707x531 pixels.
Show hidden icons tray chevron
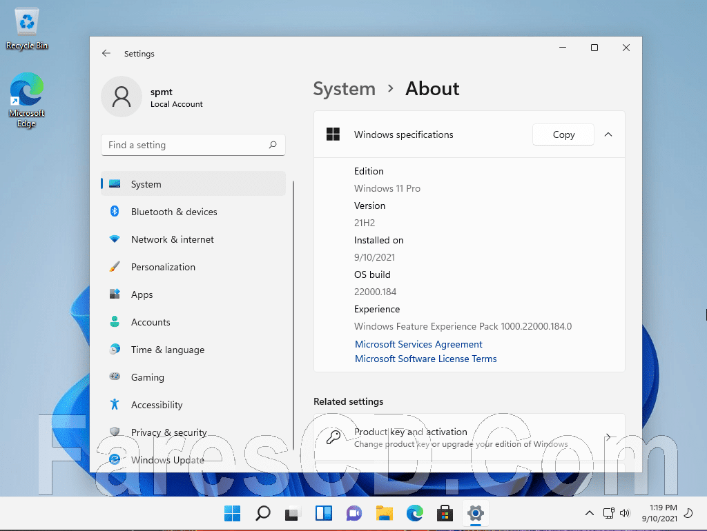[590, 513]
